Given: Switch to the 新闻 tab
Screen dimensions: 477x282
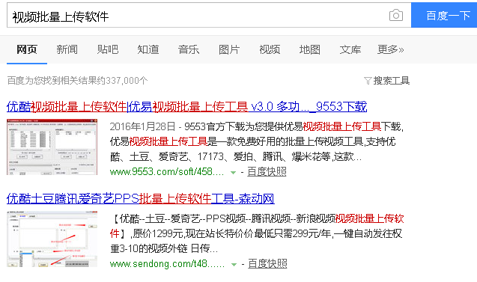Looking at the screenshot, I should pos(67,49).
